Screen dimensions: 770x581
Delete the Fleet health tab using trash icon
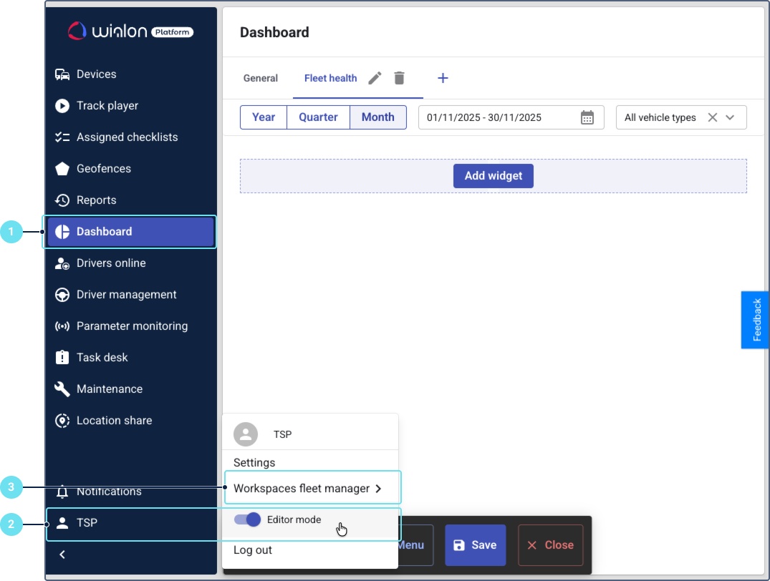(x=399, y=78)
